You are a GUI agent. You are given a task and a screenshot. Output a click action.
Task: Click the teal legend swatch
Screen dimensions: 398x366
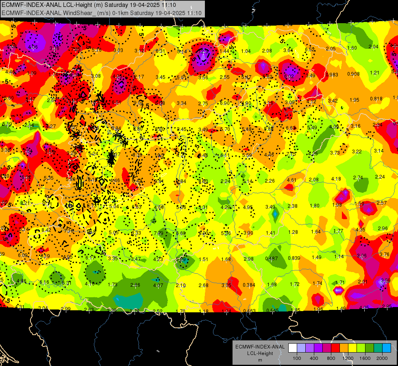coord(378,348)
